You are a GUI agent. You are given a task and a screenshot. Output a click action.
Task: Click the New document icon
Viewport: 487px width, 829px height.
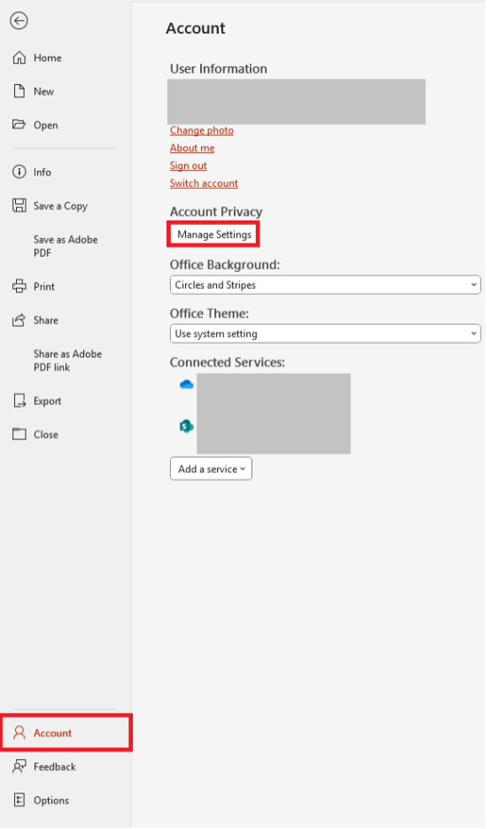point(19,91)
